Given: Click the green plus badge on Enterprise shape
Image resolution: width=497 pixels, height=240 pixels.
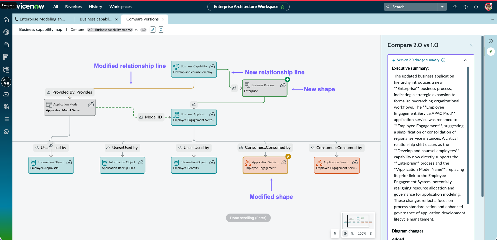Looking at the screenshot, I should 287,80.
